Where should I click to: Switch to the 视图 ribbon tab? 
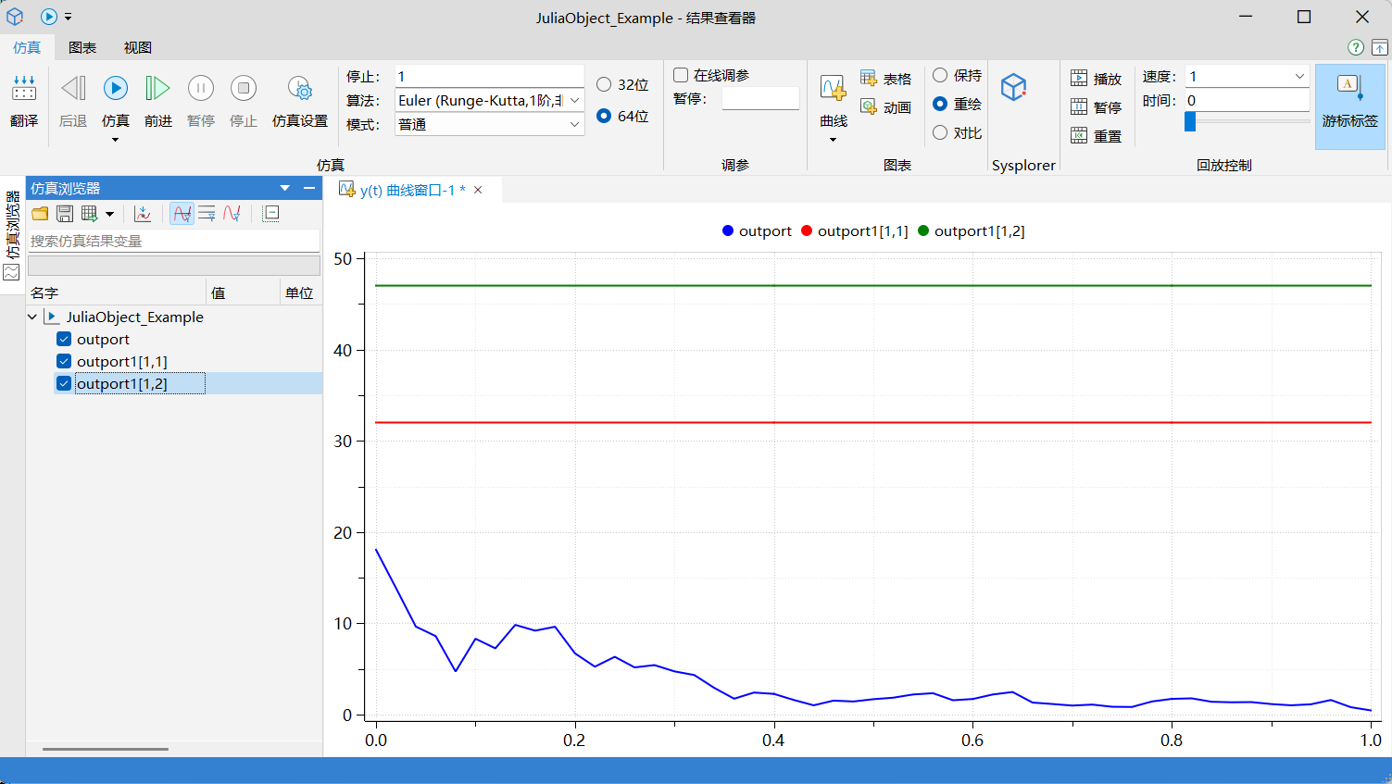click(x=137, y=47)
